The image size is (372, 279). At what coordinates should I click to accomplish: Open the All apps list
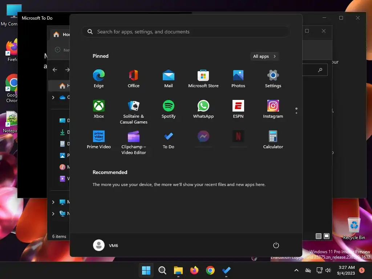(264, 56)
